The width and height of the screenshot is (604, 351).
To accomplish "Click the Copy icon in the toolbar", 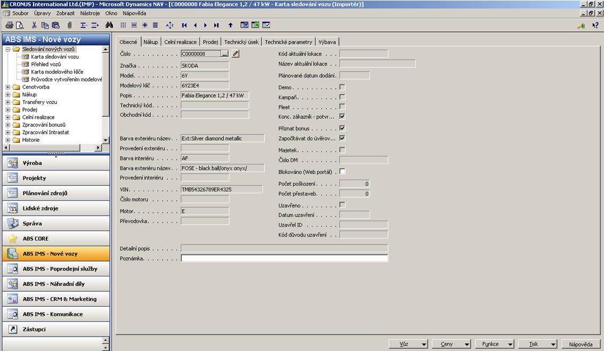I will (45, 26).
